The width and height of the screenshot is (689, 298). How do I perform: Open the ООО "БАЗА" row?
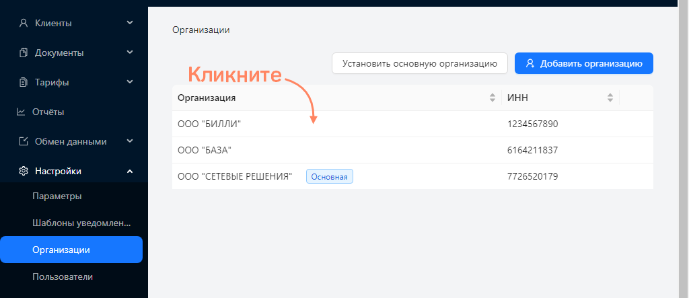click(412, 150)
